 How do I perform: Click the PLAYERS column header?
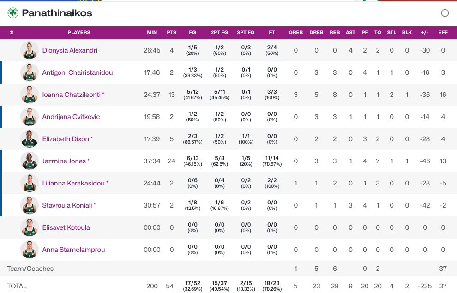(x=79, y=33)
